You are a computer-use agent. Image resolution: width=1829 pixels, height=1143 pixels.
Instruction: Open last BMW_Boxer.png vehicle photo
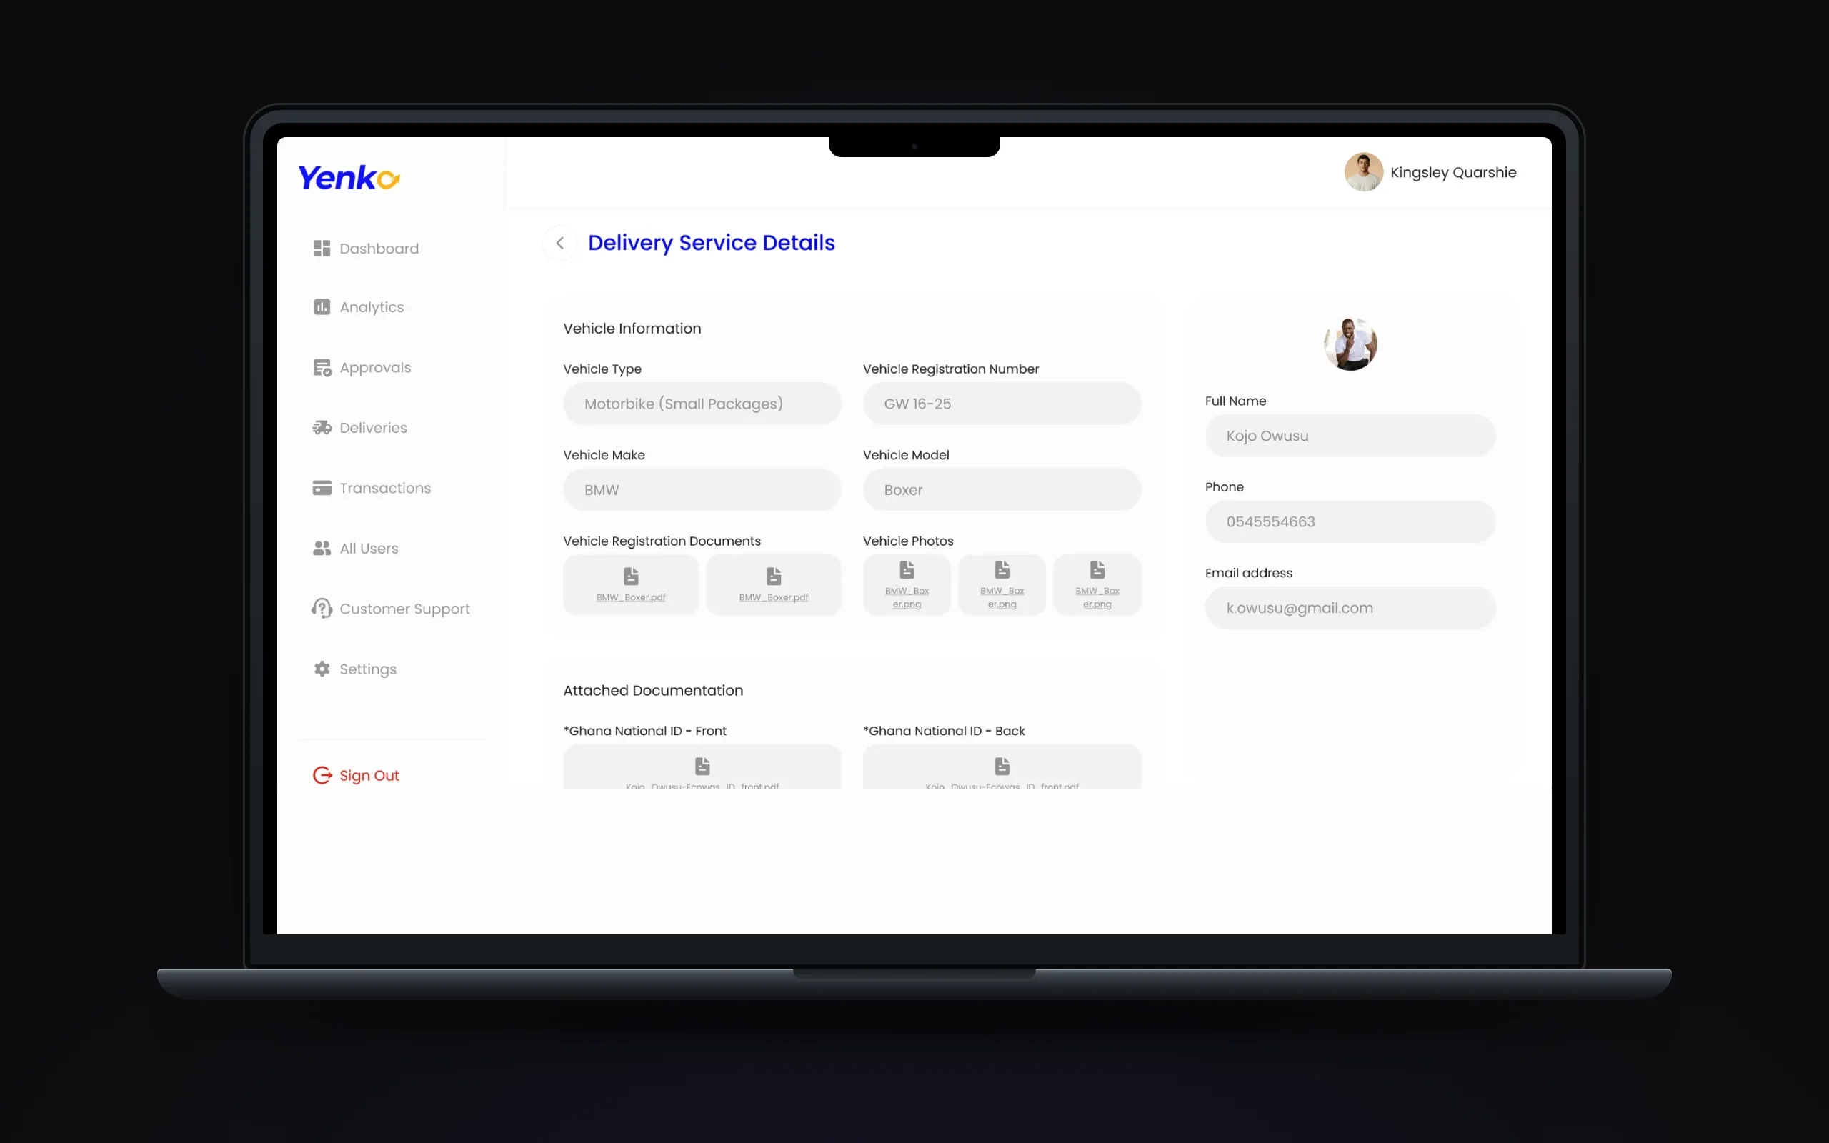tap(1097, 584)
